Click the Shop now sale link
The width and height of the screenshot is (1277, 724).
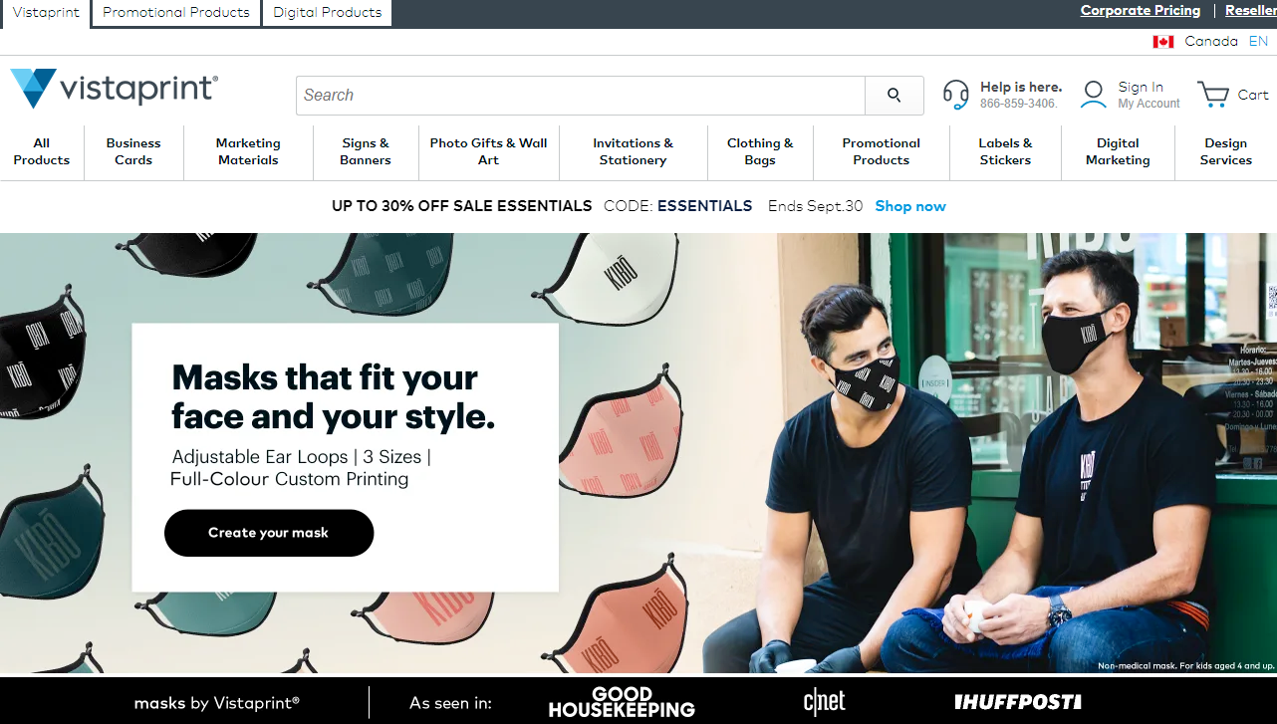click(910, 206)
